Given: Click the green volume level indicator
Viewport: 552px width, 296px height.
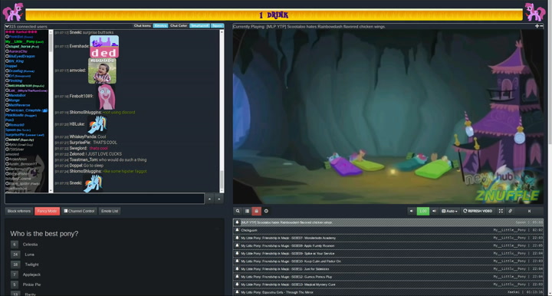Looking at the screenshot, I should pos(422,211).
